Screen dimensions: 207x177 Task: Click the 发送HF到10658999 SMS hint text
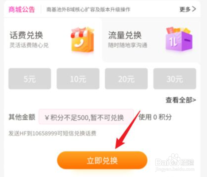point(52,133)
